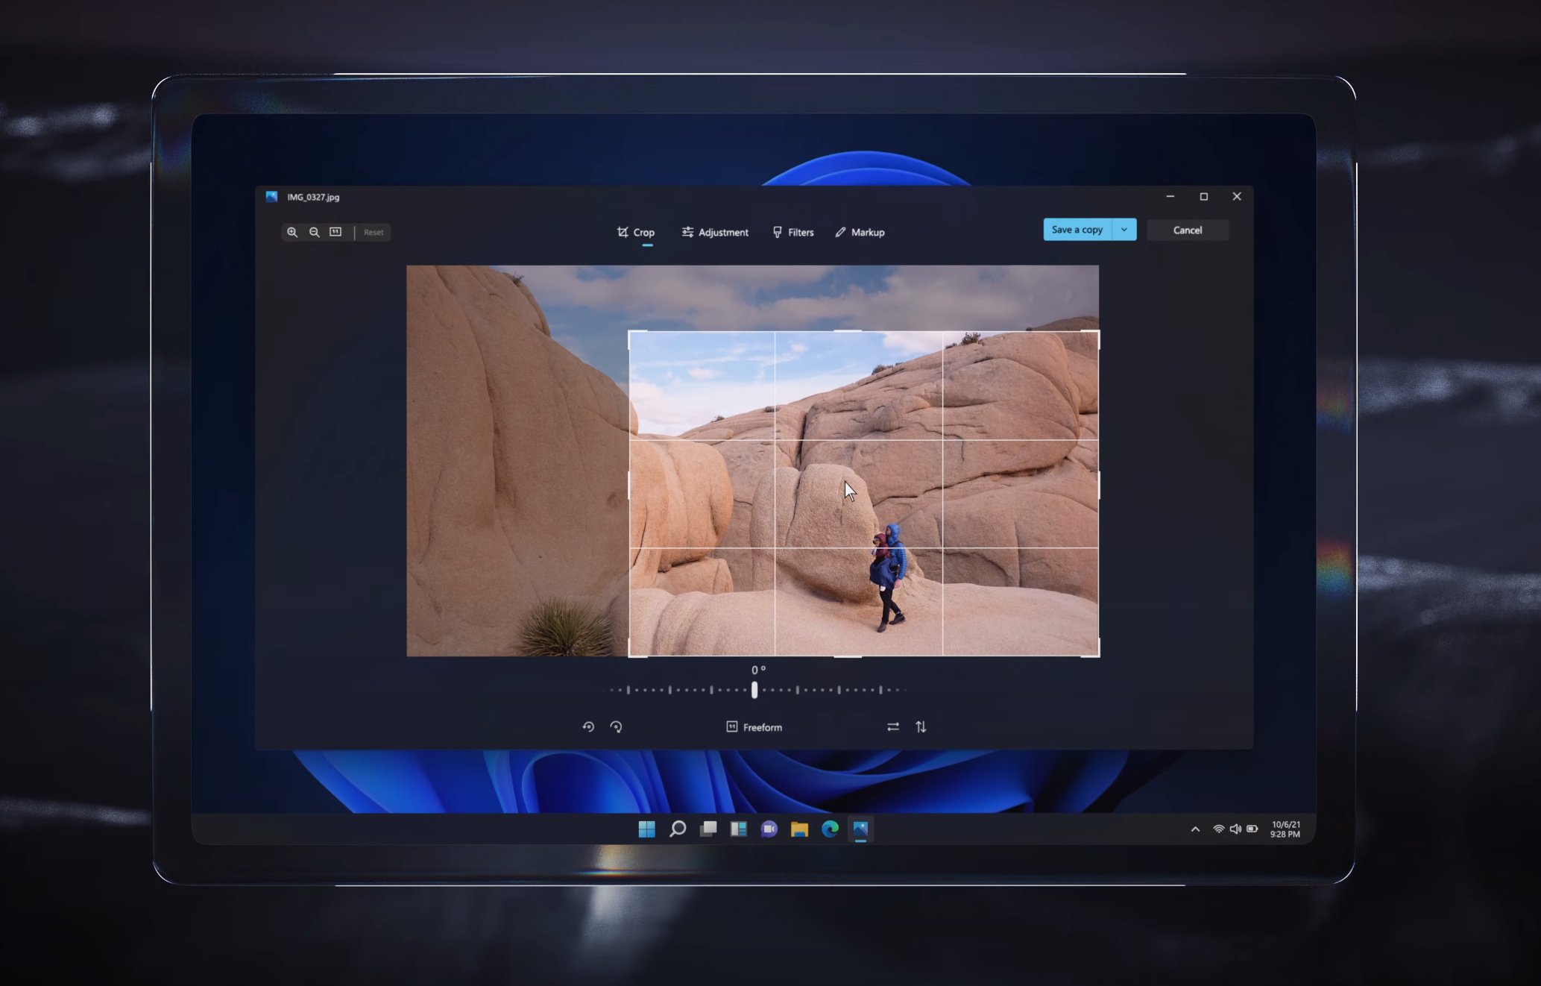Click the Photos app in taskbar
The height and width of the screenshot is (986, 1541).
(x=860, y=829)
